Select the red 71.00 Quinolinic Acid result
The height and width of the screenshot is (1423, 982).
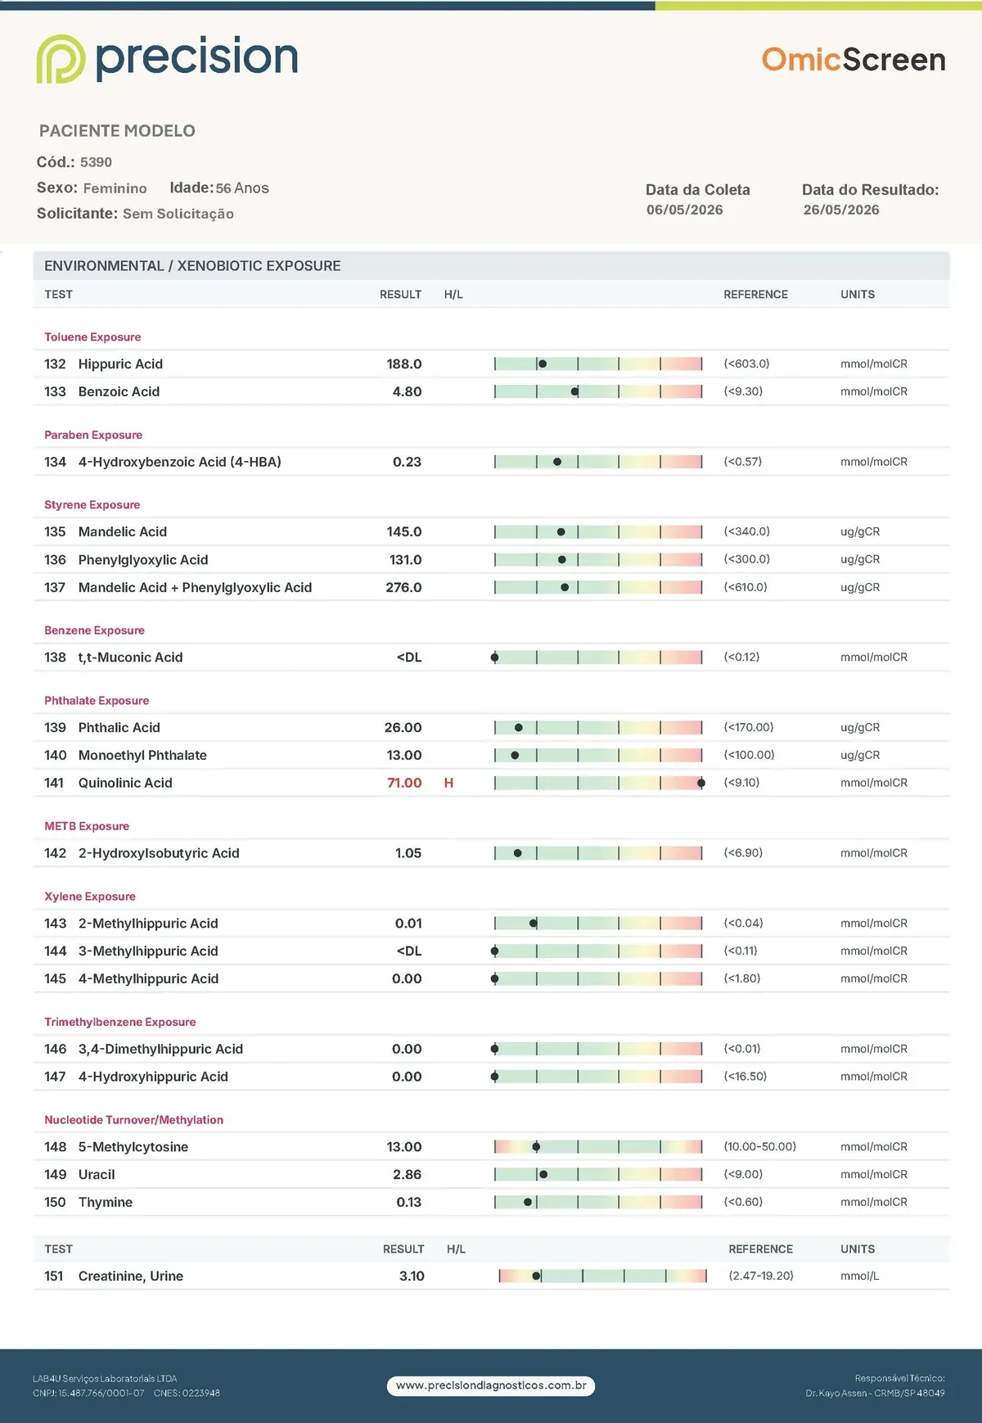click(x=404, y=784)
